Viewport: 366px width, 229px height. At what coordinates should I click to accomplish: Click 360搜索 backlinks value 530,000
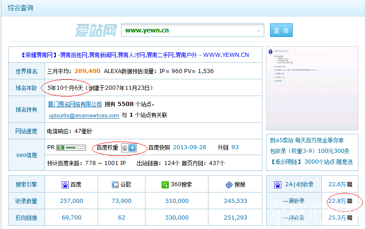(177, 218)
